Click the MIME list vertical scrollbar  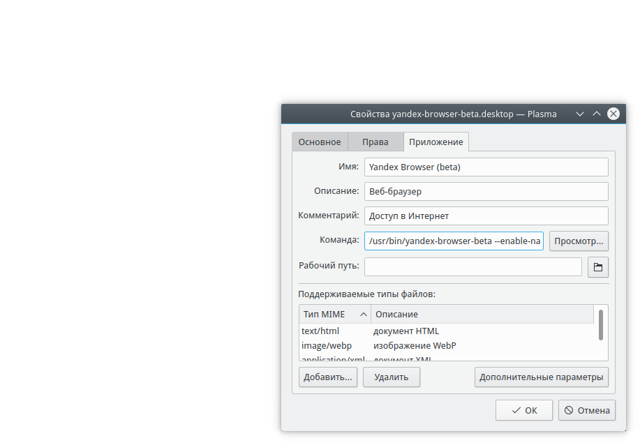601,325
